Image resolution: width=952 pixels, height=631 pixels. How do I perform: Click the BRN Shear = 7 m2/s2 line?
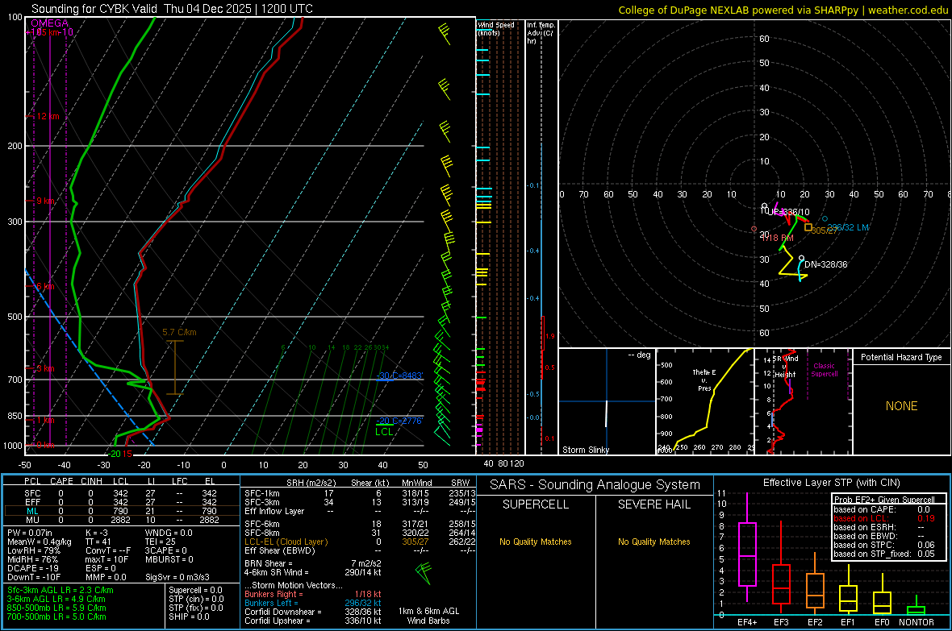pos(313,563)
